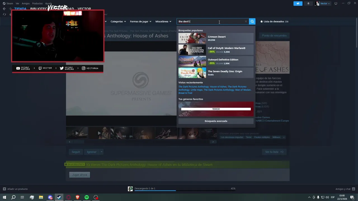Launch Opera GX from the taskbar

point(69,197)
